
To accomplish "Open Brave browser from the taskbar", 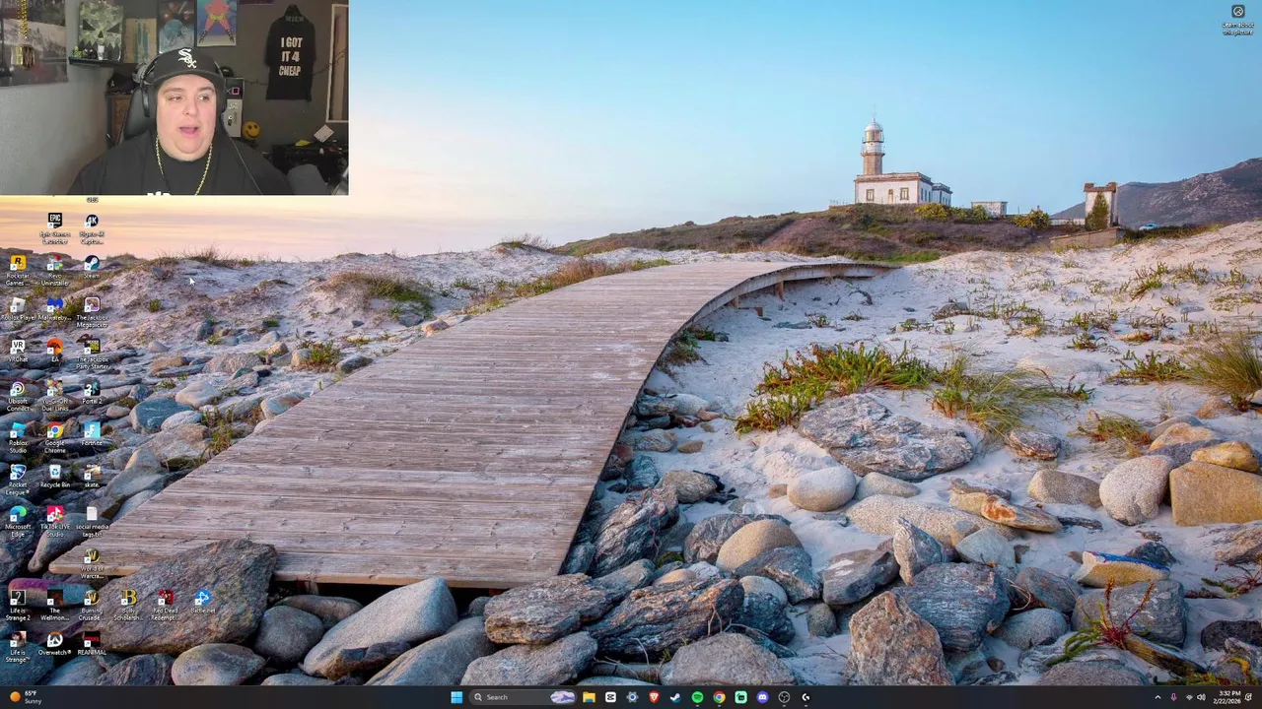I will 654,697.
